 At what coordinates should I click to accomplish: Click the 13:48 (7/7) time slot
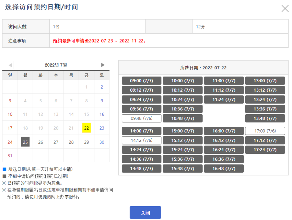coord(265,119)
